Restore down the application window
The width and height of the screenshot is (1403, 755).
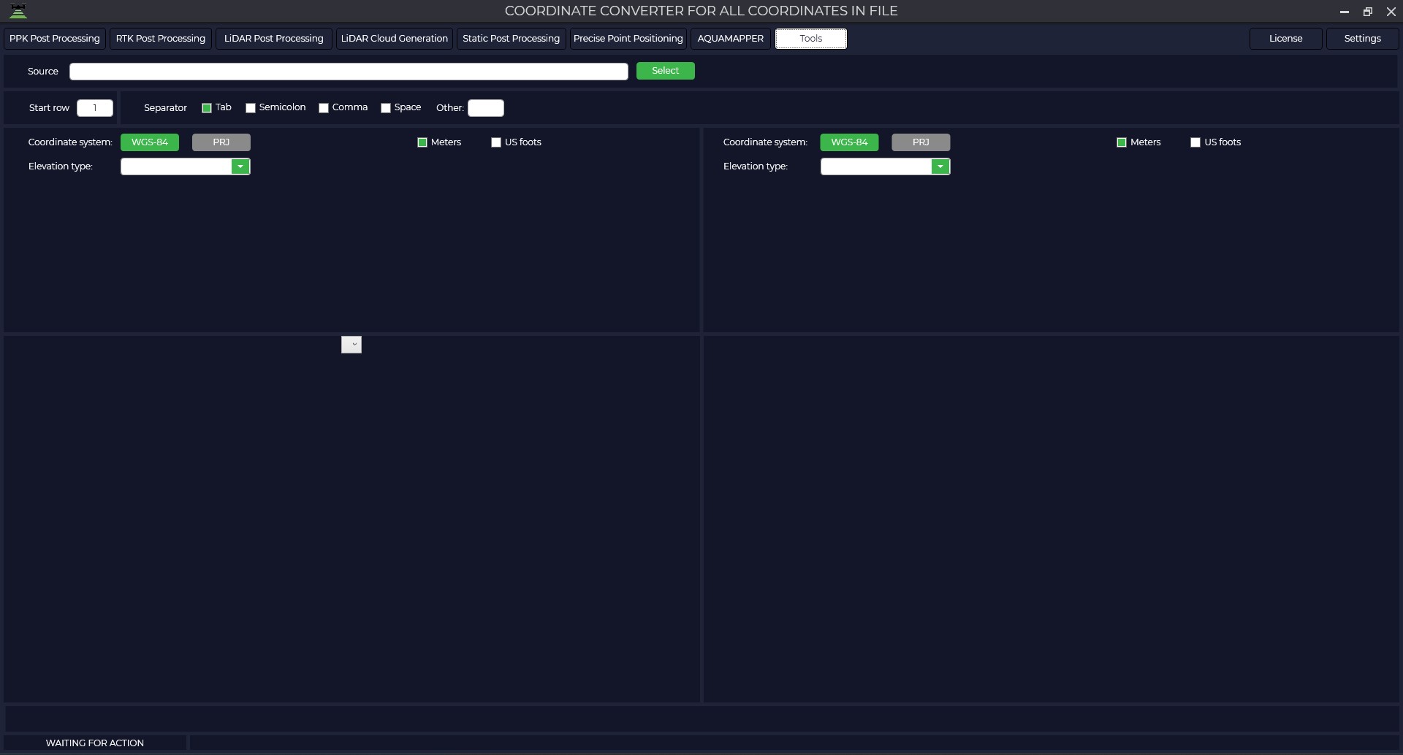(1368, 12)
